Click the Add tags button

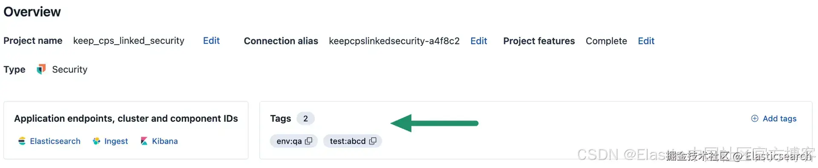774,118
